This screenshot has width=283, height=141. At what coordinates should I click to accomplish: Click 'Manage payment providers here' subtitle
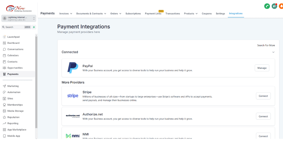[79, 32]
